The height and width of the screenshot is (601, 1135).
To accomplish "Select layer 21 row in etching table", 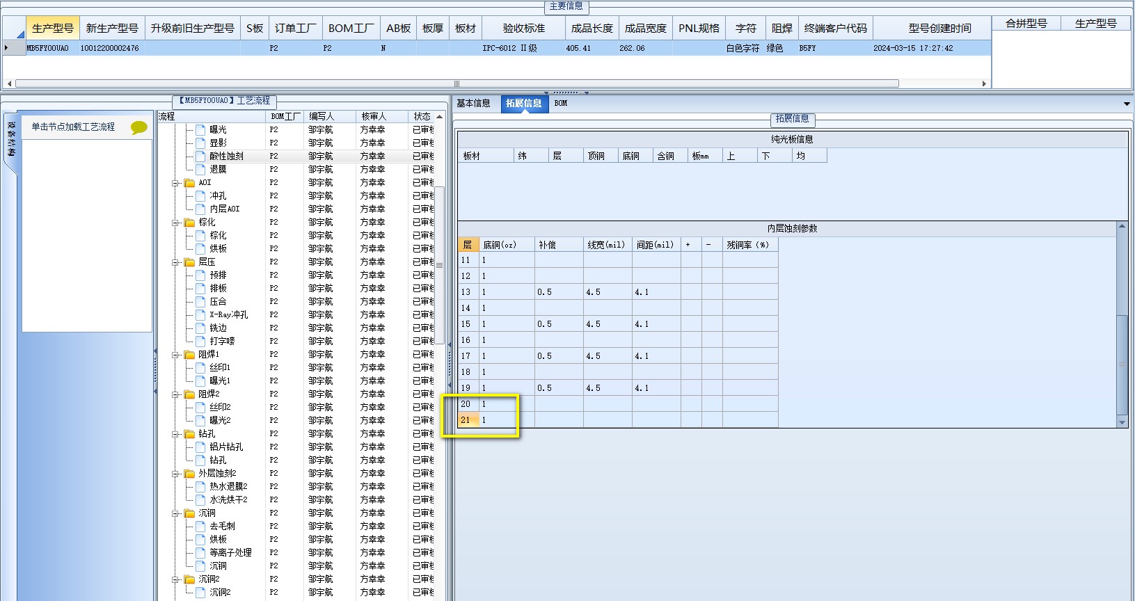I will (618, 420).
